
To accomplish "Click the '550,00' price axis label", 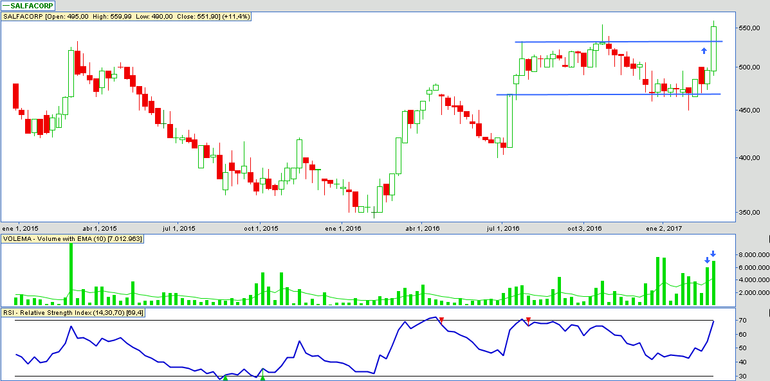I will tap(750, 28).
